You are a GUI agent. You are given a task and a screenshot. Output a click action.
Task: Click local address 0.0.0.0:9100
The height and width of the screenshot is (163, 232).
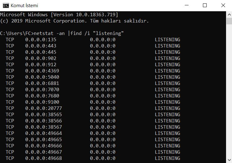point(42,102)
